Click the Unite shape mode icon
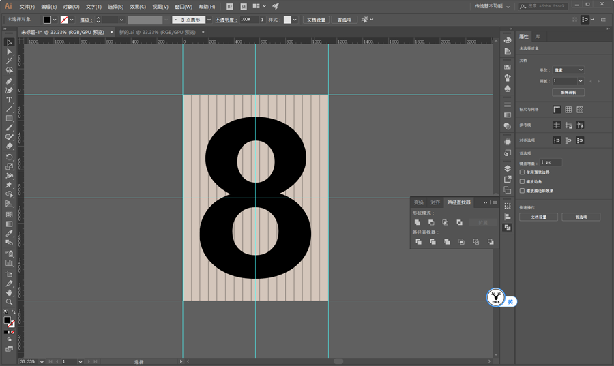The image size is (614, 366). 418,222
